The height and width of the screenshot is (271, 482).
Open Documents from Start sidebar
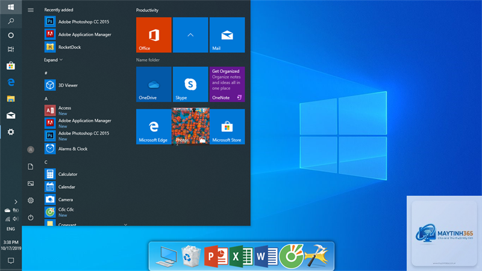[x=31, y=167]
